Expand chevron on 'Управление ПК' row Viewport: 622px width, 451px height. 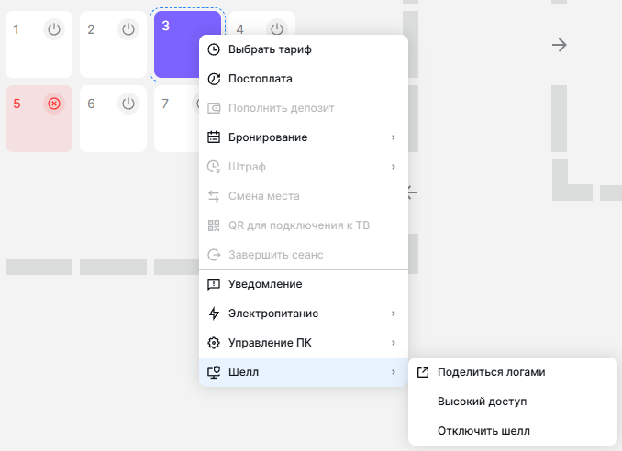click(x=394, y=343)
